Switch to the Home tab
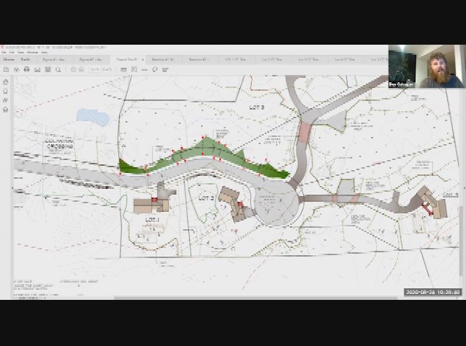 point(8,60)
